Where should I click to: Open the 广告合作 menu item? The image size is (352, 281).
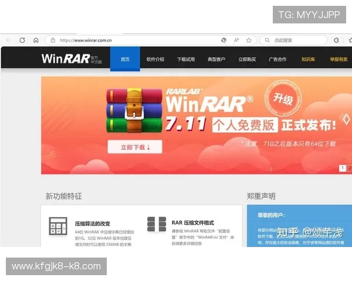[x=277, y=59]
